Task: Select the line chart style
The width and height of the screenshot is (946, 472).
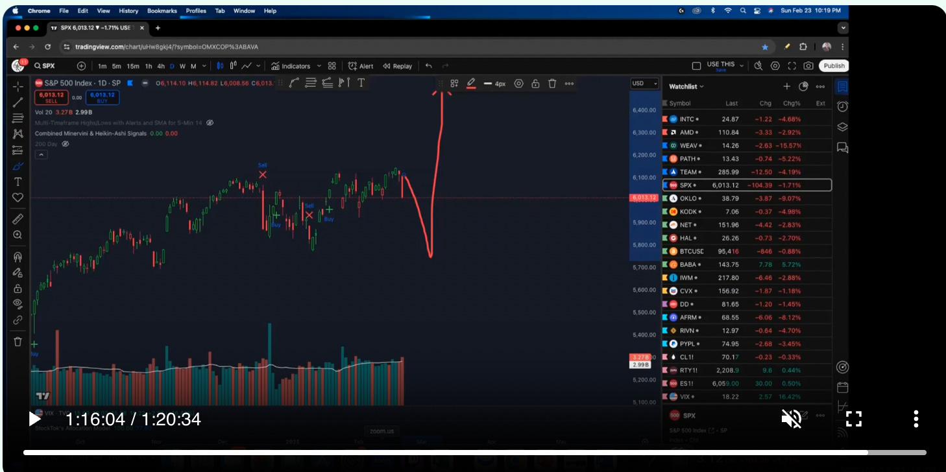Action: tap(247, 66)
